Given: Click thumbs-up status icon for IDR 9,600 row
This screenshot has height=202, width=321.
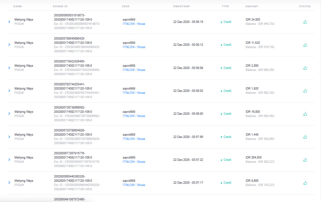Looking at the screenshot, I should (305, 183).
